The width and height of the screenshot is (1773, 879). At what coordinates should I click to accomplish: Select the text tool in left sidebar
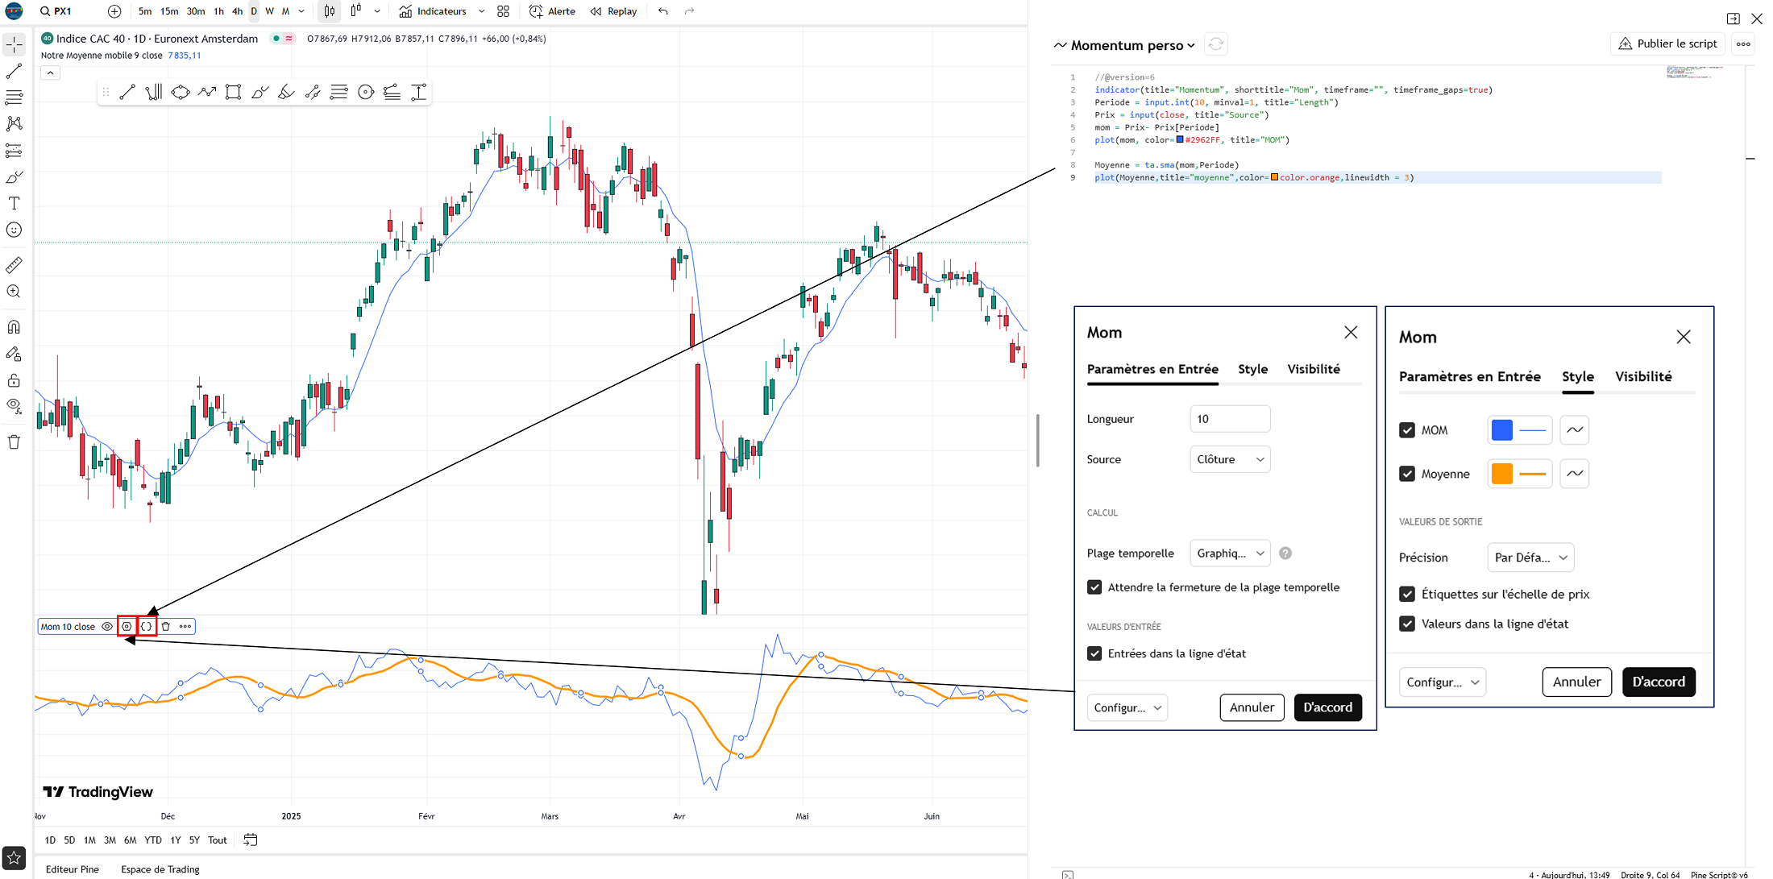pos(14,203)
